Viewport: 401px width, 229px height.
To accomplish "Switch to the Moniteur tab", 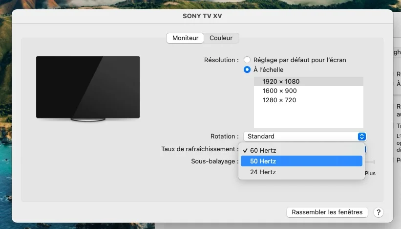I will tap(185, 38).
